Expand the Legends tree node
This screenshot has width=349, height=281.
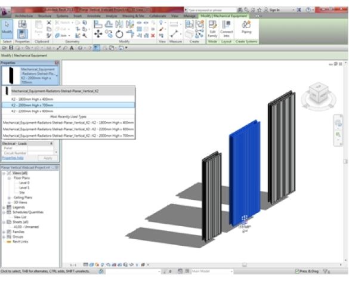(4, 208)
